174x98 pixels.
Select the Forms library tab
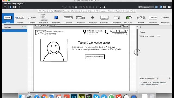click(x=85, y=11)
